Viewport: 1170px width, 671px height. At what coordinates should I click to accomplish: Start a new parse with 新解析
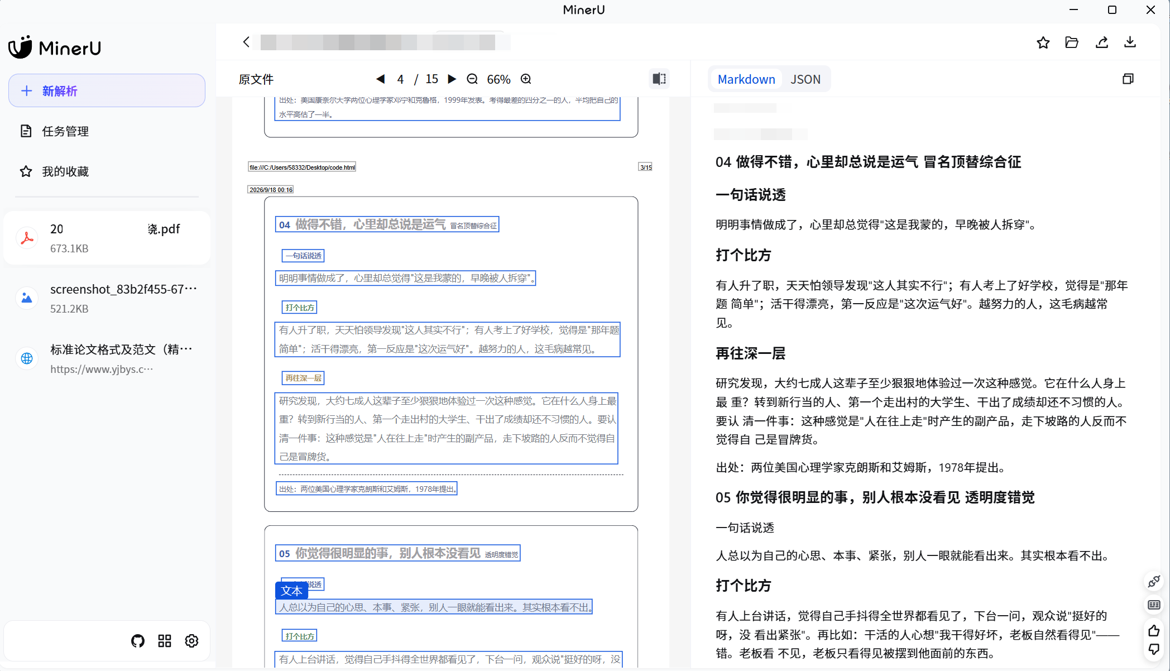[x=107, y=90]
